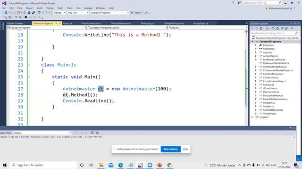302x169 pixels.
Task: Click the Save icon in the toolbar
Action: [x=29, y=13]
